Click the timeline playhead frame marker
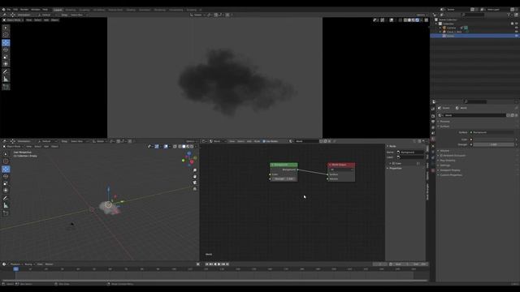520x292 pixels. [15, 269]
